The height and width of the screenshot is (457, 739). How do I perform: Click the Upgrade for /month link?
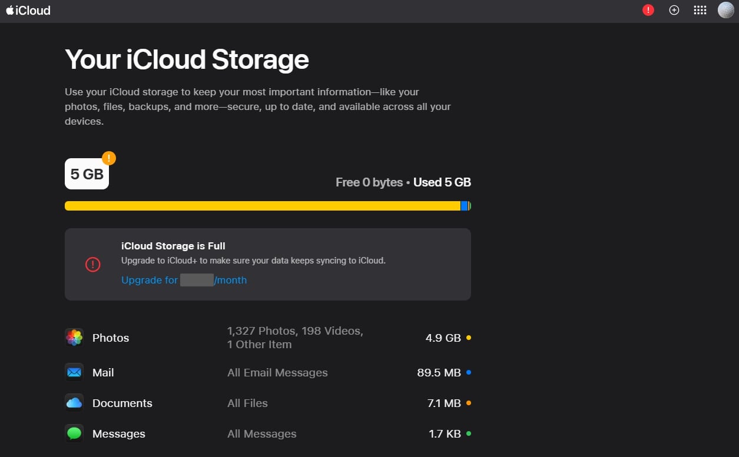click(184, 280)
